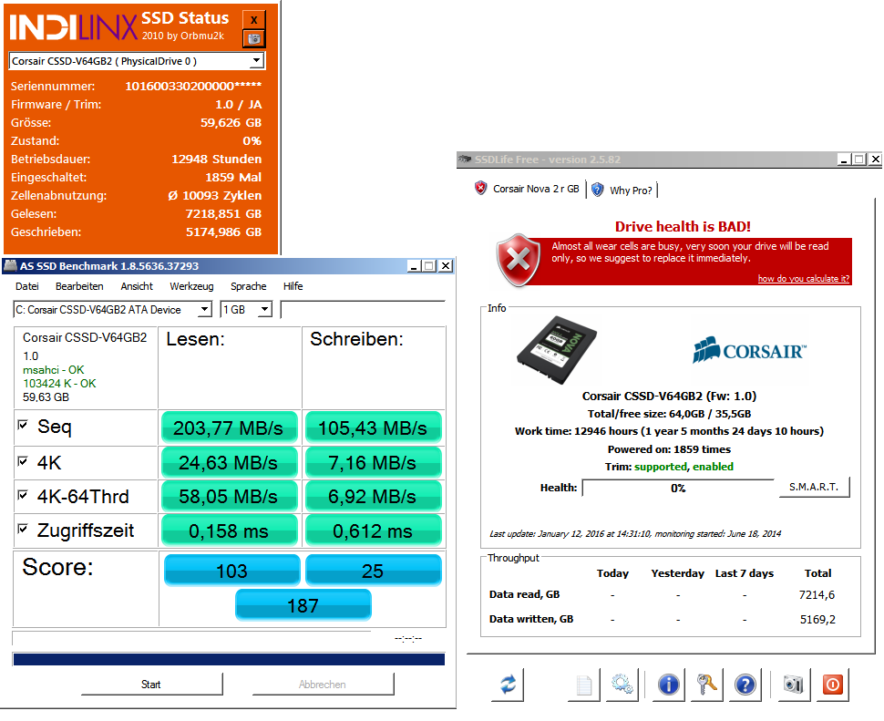Minimize the AS SSD Benchmark window

414,266
